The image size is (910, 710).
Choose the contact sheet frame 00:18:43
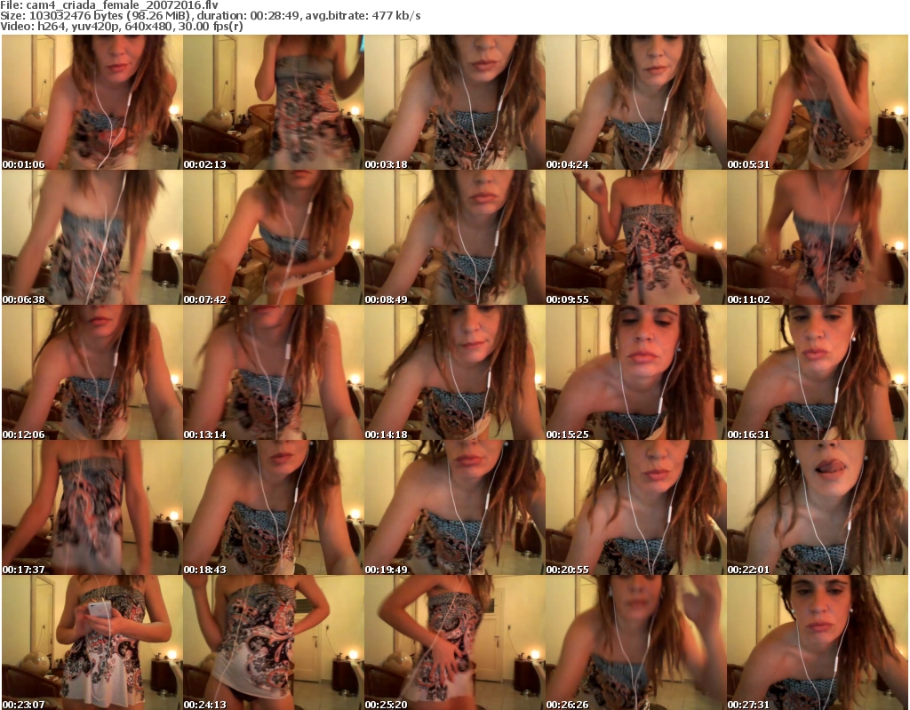274,507
